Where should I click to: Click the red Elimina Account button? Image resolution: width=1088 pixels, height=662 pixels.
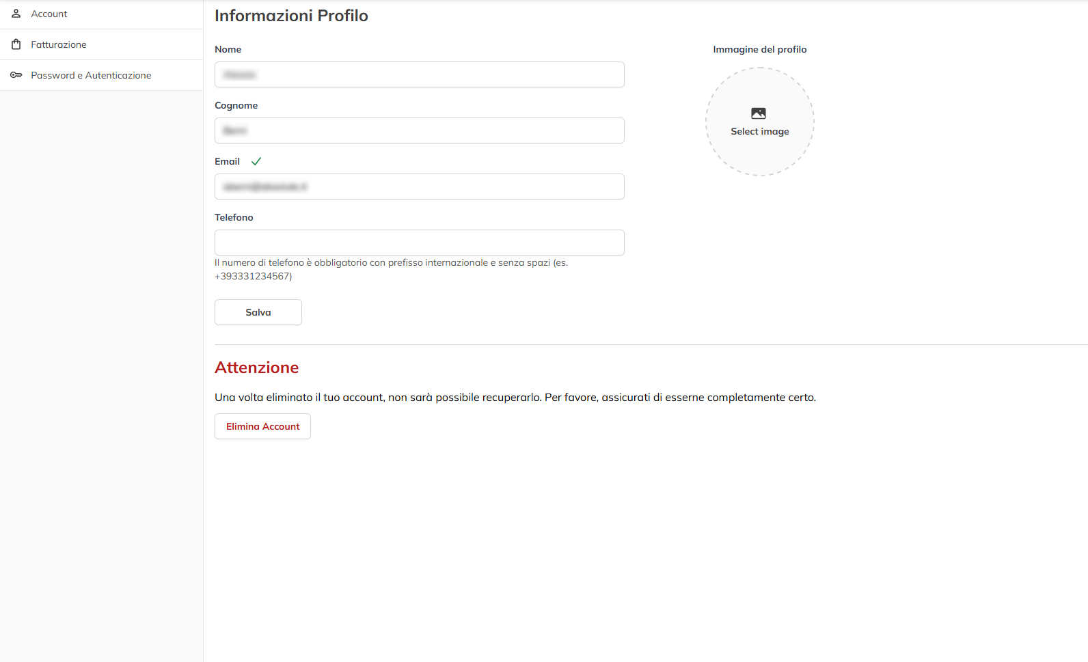[x=262, y=426]
